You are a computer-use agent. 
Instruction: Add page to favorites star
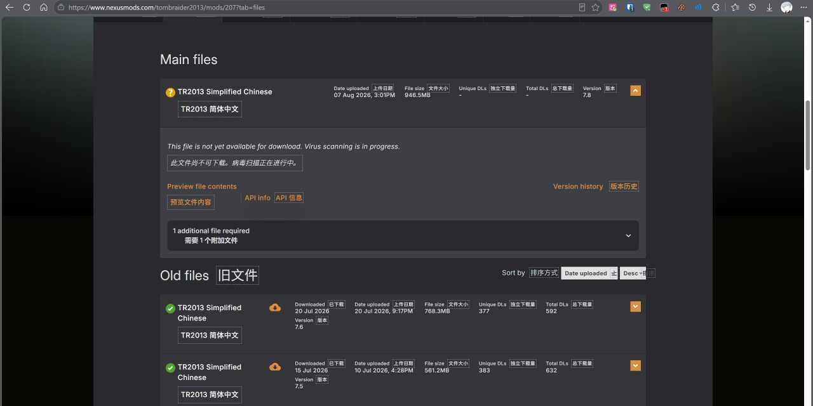[x=596, y=8]
